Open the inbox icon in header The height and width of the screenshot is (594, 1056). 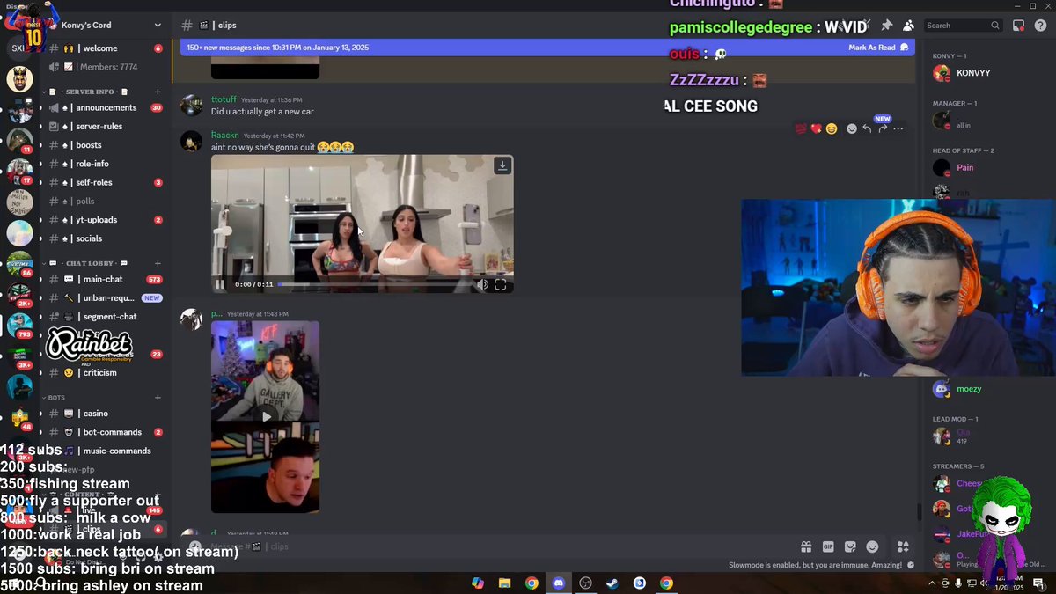1018,26
